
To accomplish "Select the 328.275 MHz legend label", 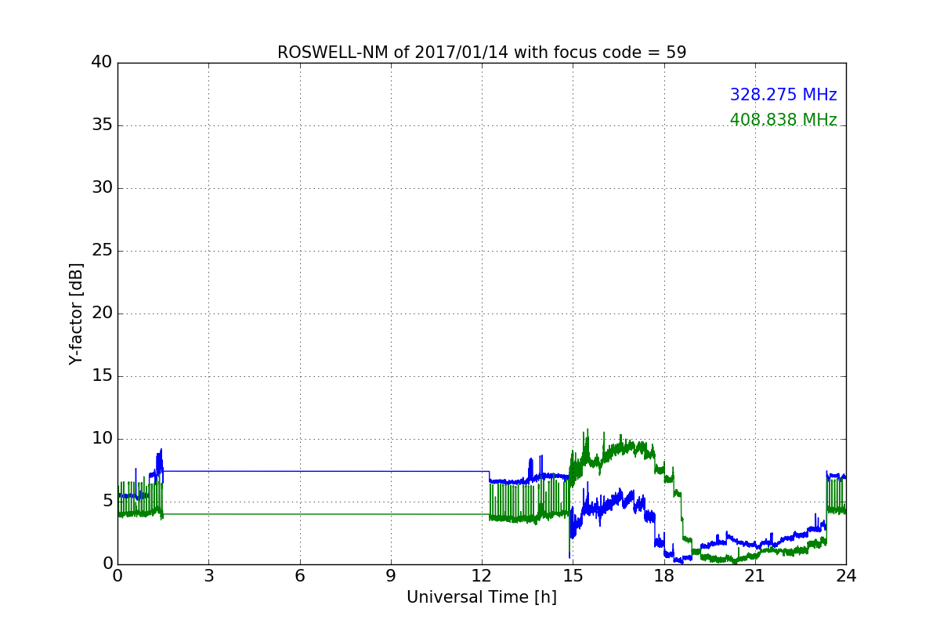I will (x=783, y=95).
